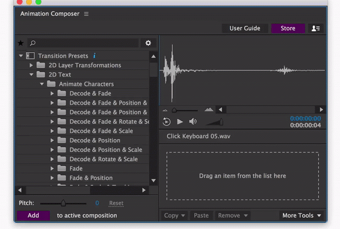Click the macOS green zoom window button

tap(38, 2)
